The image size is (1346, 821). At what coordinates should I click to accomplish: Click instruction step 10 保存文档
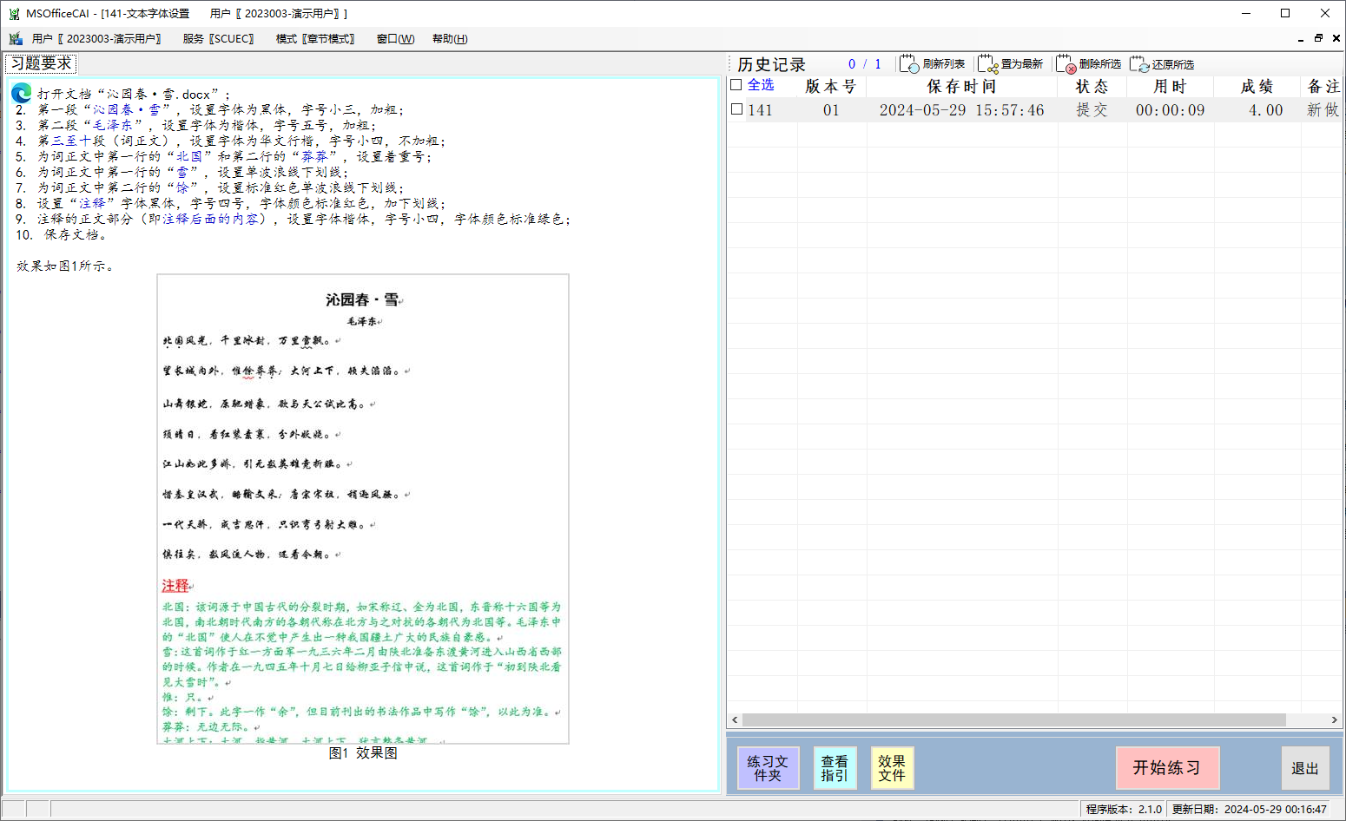coord(62,235)
